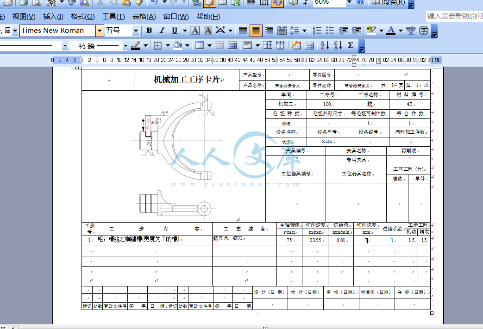
Task: Sort ascending A-Z
Action: [325, 45]
